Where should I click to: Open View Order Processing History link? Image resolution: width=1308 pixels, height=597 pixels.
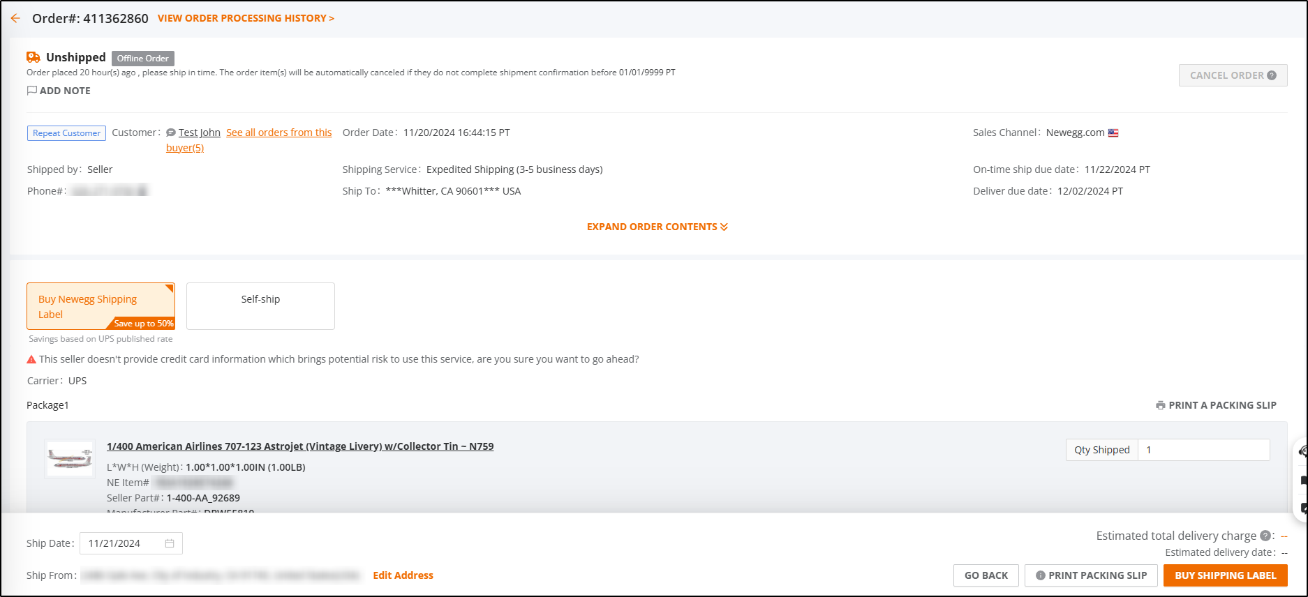point(246,18)
